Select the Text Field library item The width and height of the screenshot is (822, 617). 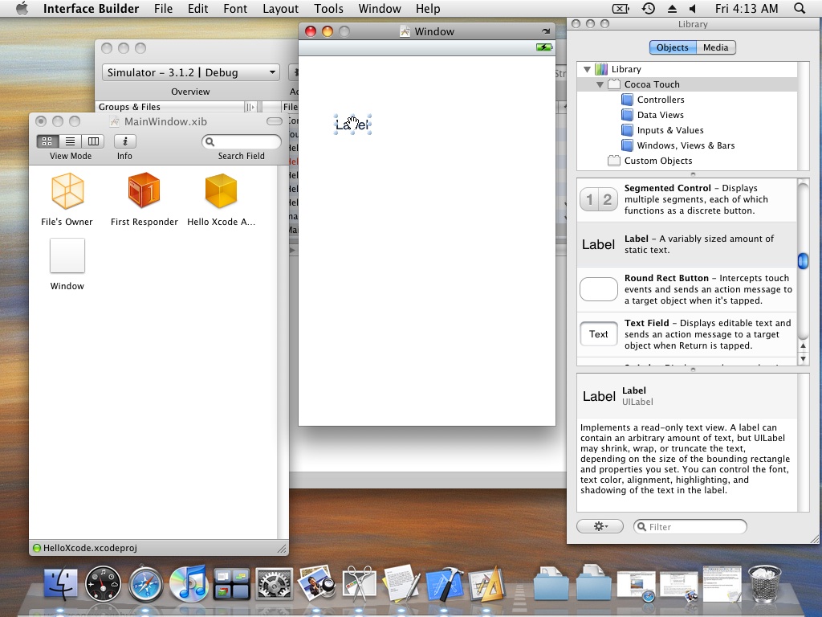click(x=687, y=334)
